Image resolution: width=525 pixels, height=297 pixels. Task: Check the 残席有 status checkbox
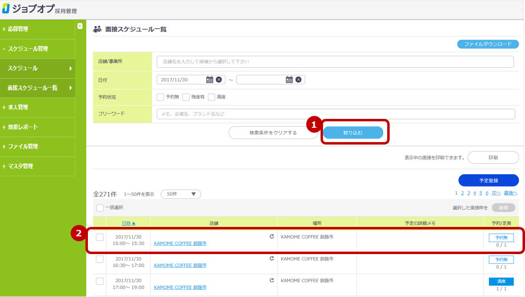(186, 97)
